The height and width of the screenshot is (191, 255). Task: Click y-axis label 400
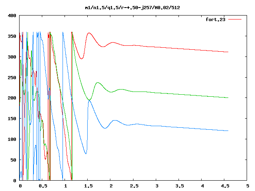click(x=12, y=16)
